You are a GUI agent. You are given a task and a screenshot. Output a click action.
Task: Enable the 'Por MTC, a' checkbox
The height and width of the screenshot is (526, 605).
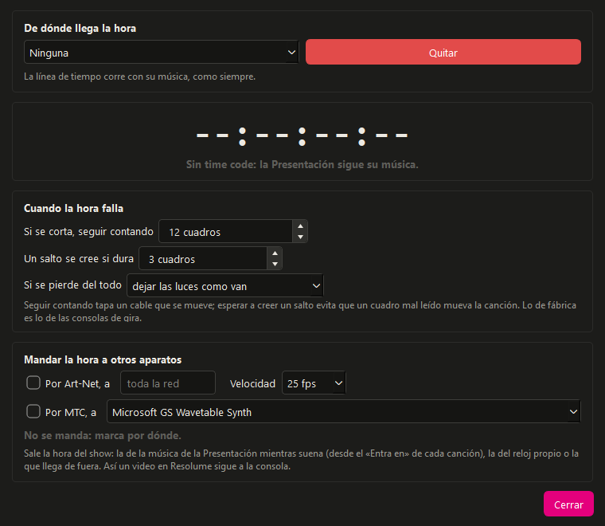33,411
